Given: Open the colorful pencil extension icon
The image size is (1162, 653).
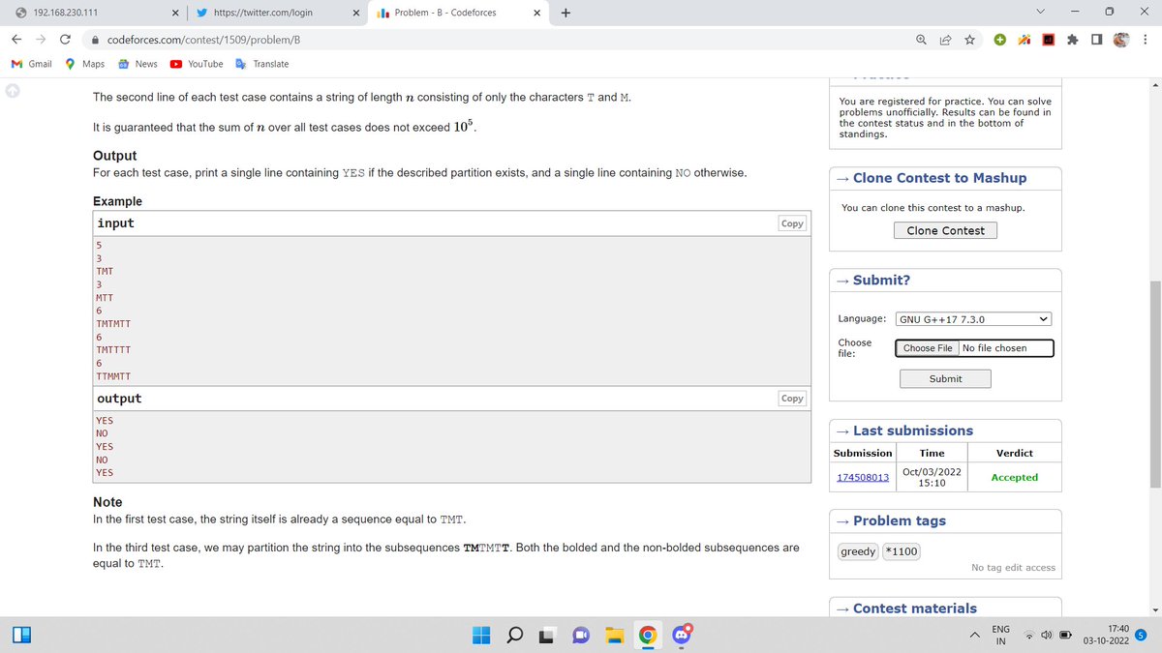Looking at the screenshot, I should (x=1024, y=39).
